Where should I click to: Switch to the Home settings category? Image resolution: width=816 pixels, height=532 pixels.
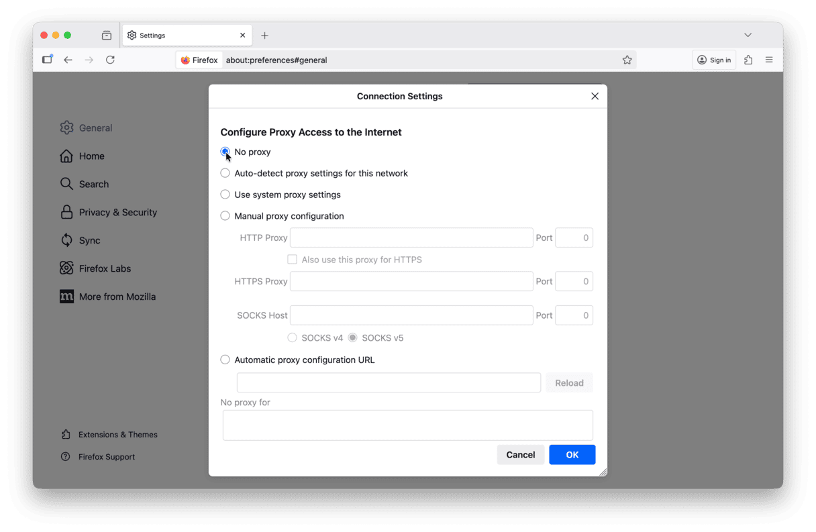[x=91, y=156]
